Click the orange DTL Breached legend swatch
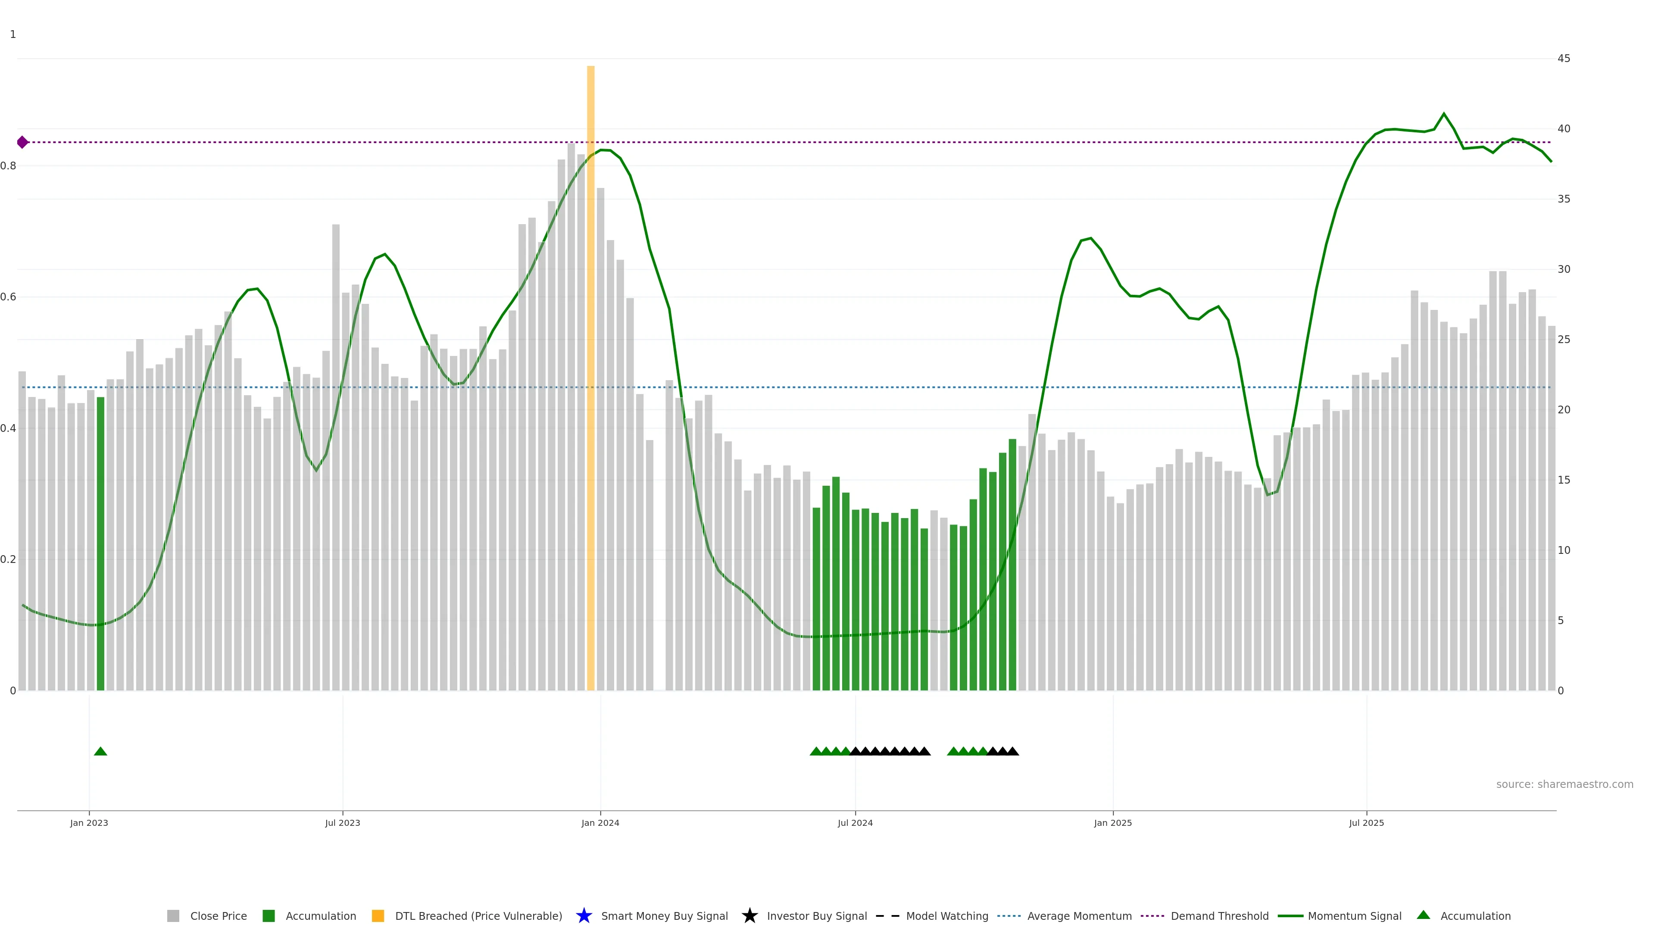The width and height of the screenshot is (1655, 931). pyautogui.click(x=378, y=915)
